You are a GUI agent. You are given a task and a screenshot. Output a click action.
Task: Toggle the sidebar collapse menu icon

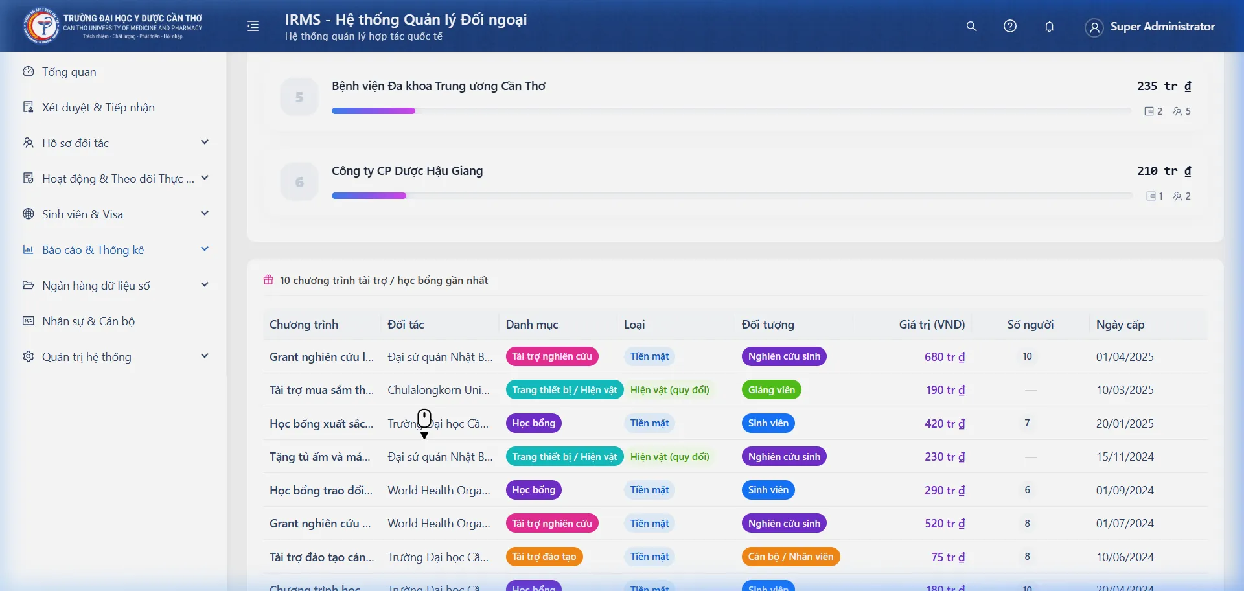click(x=253, y=26)
